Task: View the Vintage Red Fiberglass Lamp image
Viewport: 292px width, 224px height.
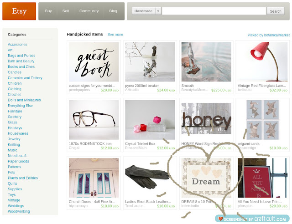Action: pyautogui.click(x=263, y=62)
